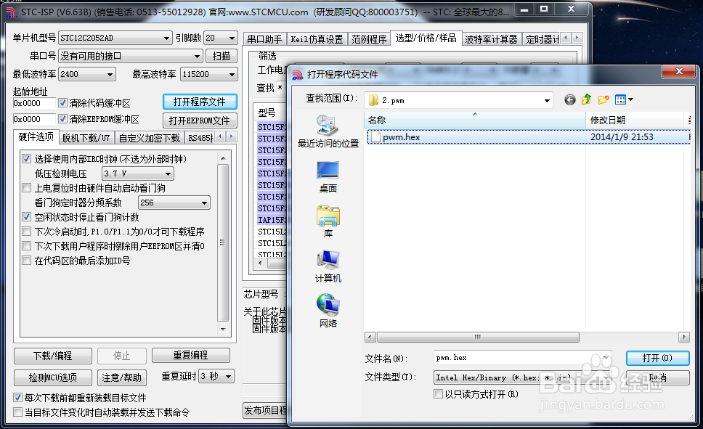Enable 在代码区的最后添加ID号 option

tap(27, 261)
